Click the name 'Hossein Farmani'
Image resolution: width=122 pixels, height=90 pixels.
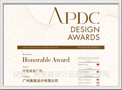point(85,80)
